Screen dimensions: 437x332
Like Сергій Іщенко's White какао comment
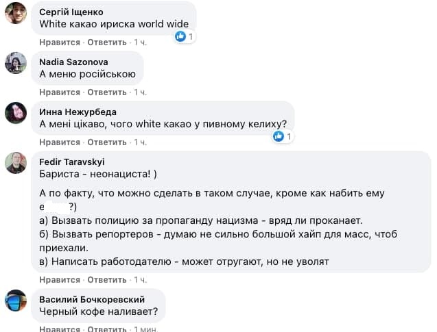click(60, 42)
